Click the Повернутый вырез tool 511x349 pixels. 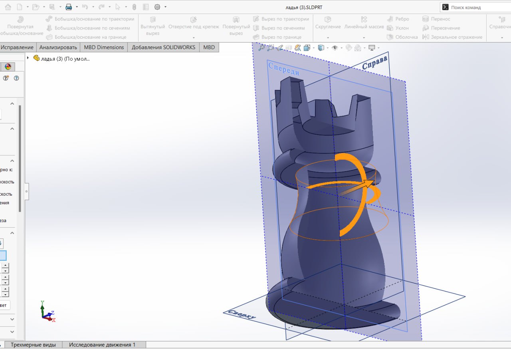pyautogui.click(x=236, y=26)
